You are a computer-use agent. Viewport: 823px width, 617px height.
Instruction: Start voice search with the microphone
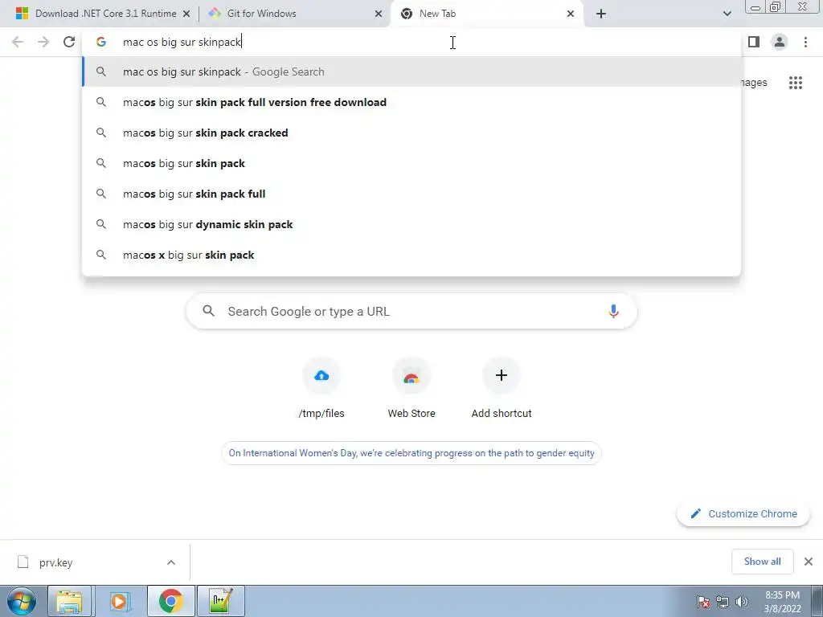[613, 311]
